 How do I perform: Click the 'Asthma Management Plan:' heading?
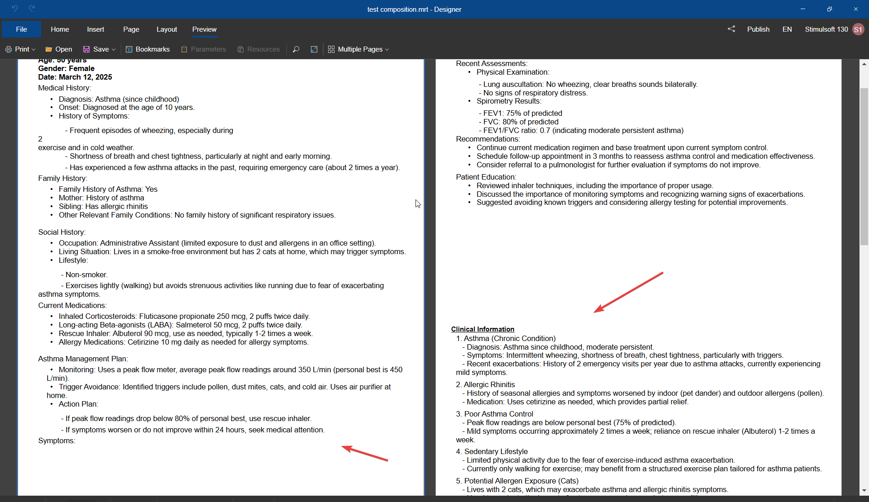[83, 359]
